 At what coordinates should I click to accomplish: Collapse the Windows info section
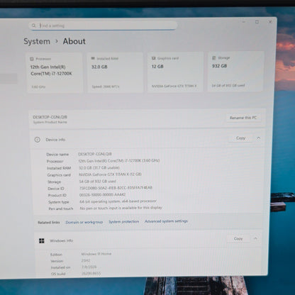[x=255, y=238]
